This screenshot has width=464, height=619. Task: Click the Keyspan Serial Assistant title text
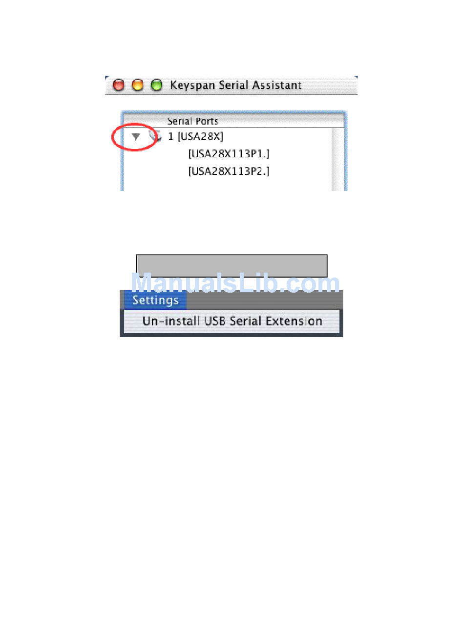[x=236, y=85]
